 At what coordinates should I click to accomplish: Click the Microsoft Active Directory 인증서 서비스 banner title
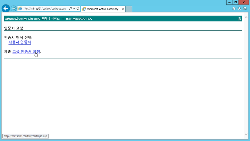point(32,19)
